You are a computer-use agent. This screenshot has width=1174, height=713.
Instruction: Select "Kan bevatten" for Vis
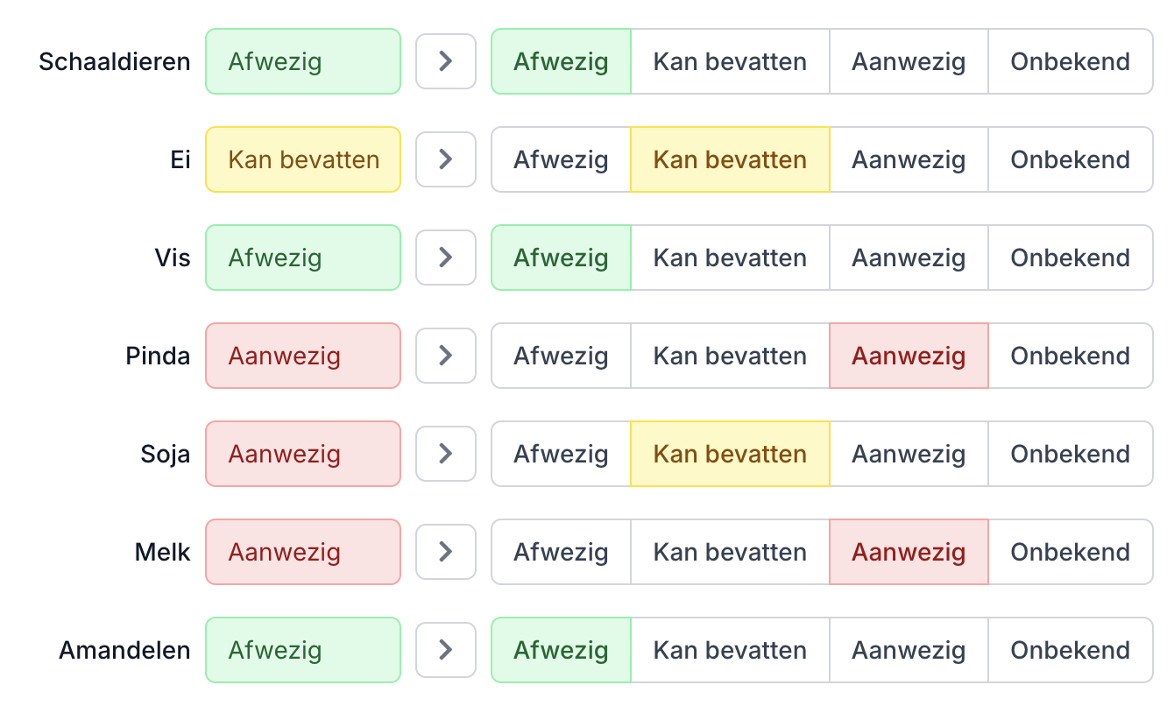[x=731, y=258]
